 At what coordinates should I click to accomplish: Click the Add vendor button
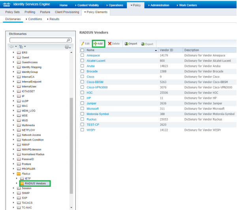point(98,43)
